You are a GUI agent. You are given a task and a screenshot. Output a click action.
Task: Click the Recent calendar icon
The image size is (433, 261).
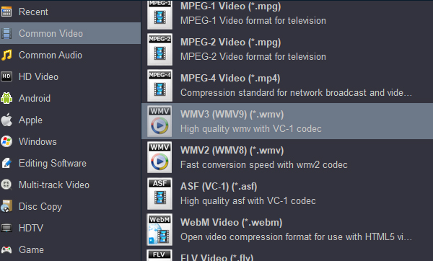click(x=6, y=12)
